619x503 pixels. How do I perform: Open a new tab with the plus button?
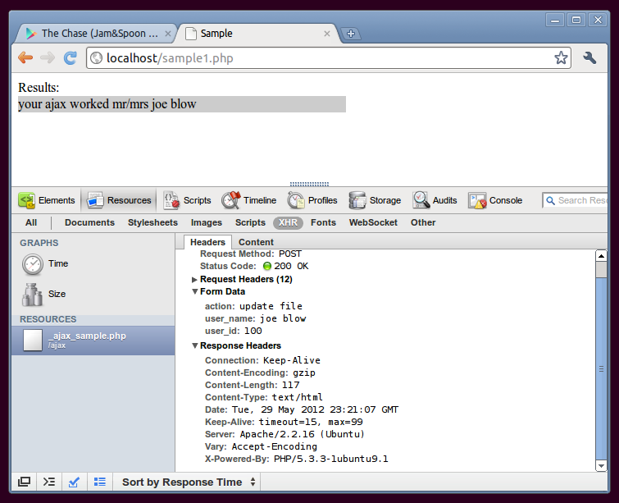(351, 34)
